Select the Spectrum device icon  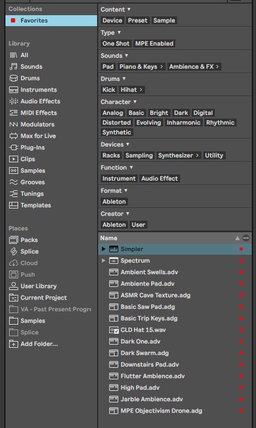pyautogui.click(x=113, y=261)
